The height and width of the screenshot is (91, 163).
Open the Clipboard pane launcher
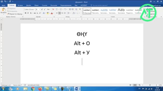point(23,17)
